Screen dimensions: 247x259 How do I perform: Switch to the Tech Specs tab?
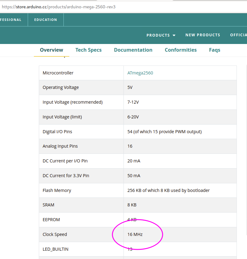click(x=88, y=50)
